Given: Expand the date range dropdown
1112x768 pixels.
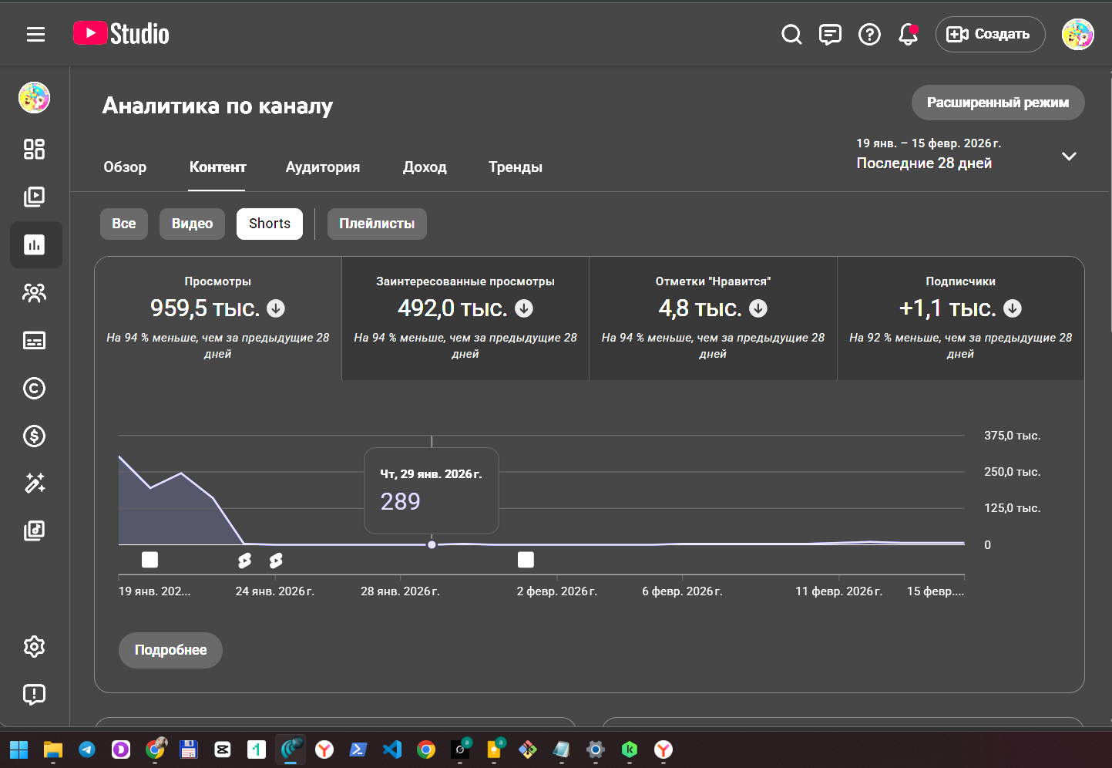Looking at the screenshot, I should click(x=1068, y=156).
